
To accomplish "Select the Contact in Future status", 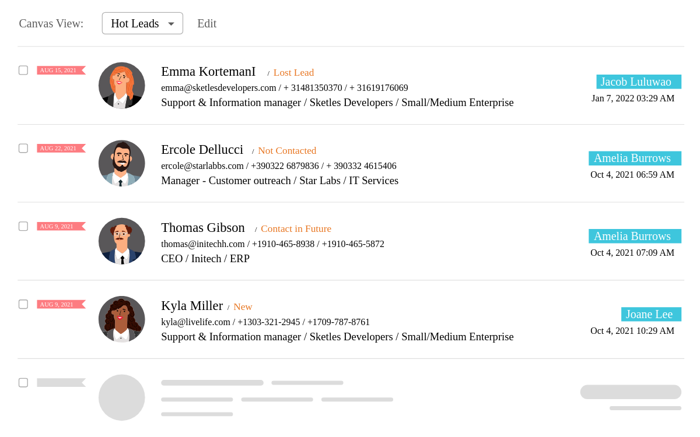I will pos(296,228).
